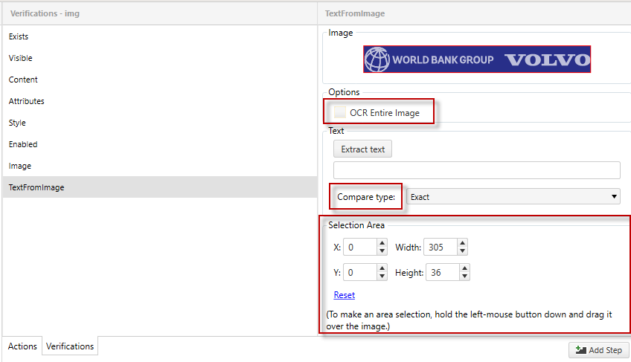Viewport: 631px width, 362px height.
Task: Click the Y value field
Action: pos(360,272)
